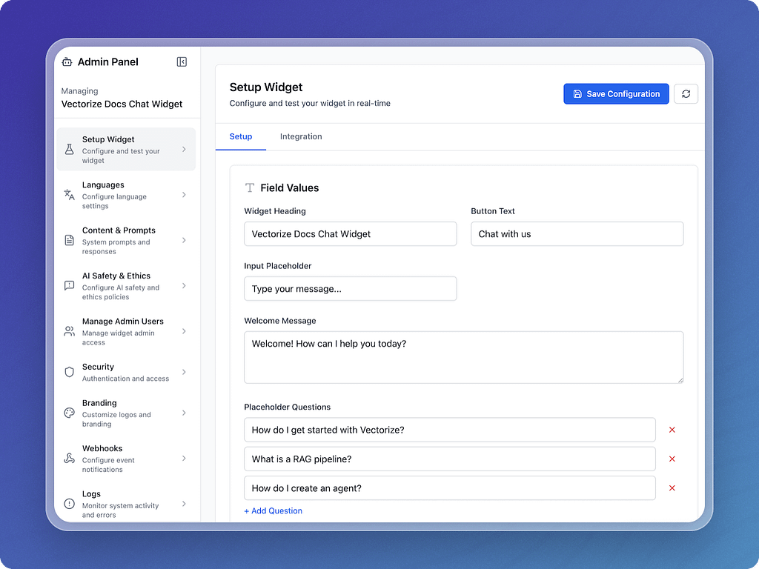Viewport: 759px width, 569px height.
Task: Click the Content & Prompts document icon
Action: tap(69, 241)
